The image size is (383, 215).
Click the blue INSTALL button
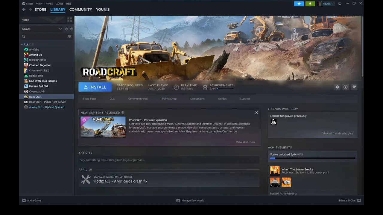click(x=95, y=87)
